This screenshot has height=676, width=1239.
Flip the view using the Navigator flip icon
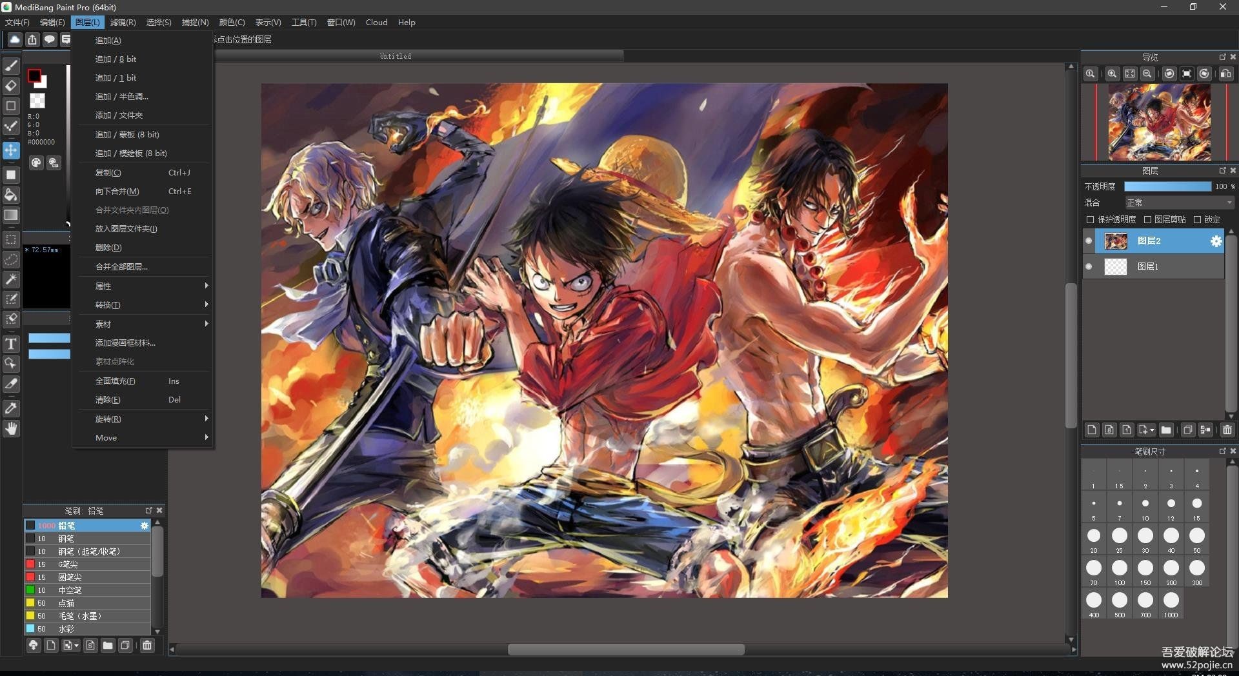[1225, 74]
